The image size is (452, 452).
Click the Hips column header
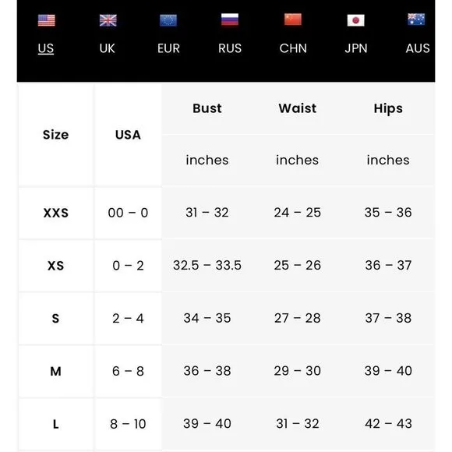pyautogui.click(x=388, y=109)
